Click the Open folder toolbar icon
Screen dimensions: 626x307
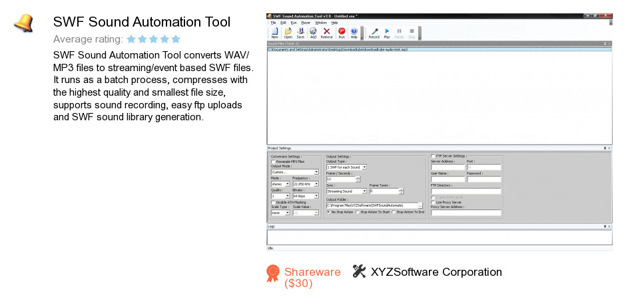tap(288, 31)
